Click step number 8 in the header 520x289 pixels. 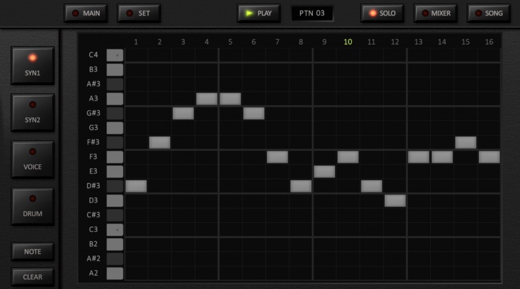pos(301,42)
